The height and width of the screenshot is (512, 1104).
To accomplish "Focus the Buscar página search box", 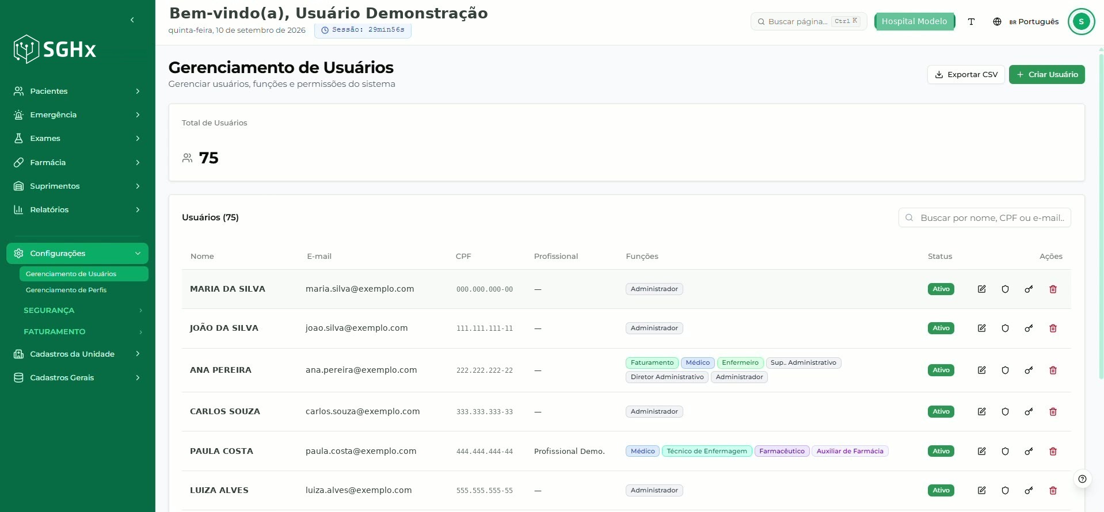I will click(808, 21).
